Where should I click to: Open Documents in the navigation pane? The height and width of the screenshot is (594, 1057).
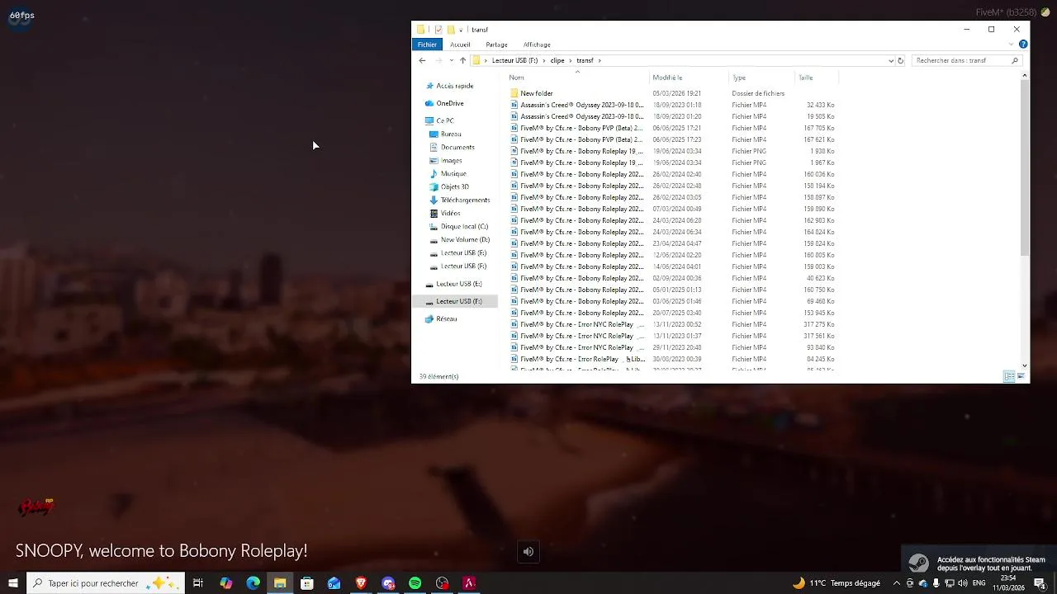click(x=452, y=147)
